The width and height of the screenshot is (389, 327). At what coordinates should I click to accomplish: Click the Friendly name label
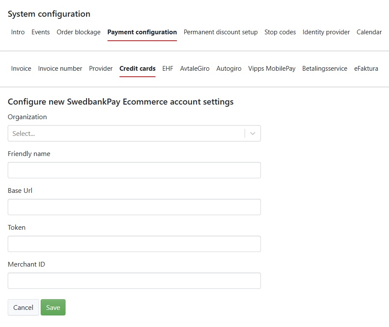tap(29, 154)
